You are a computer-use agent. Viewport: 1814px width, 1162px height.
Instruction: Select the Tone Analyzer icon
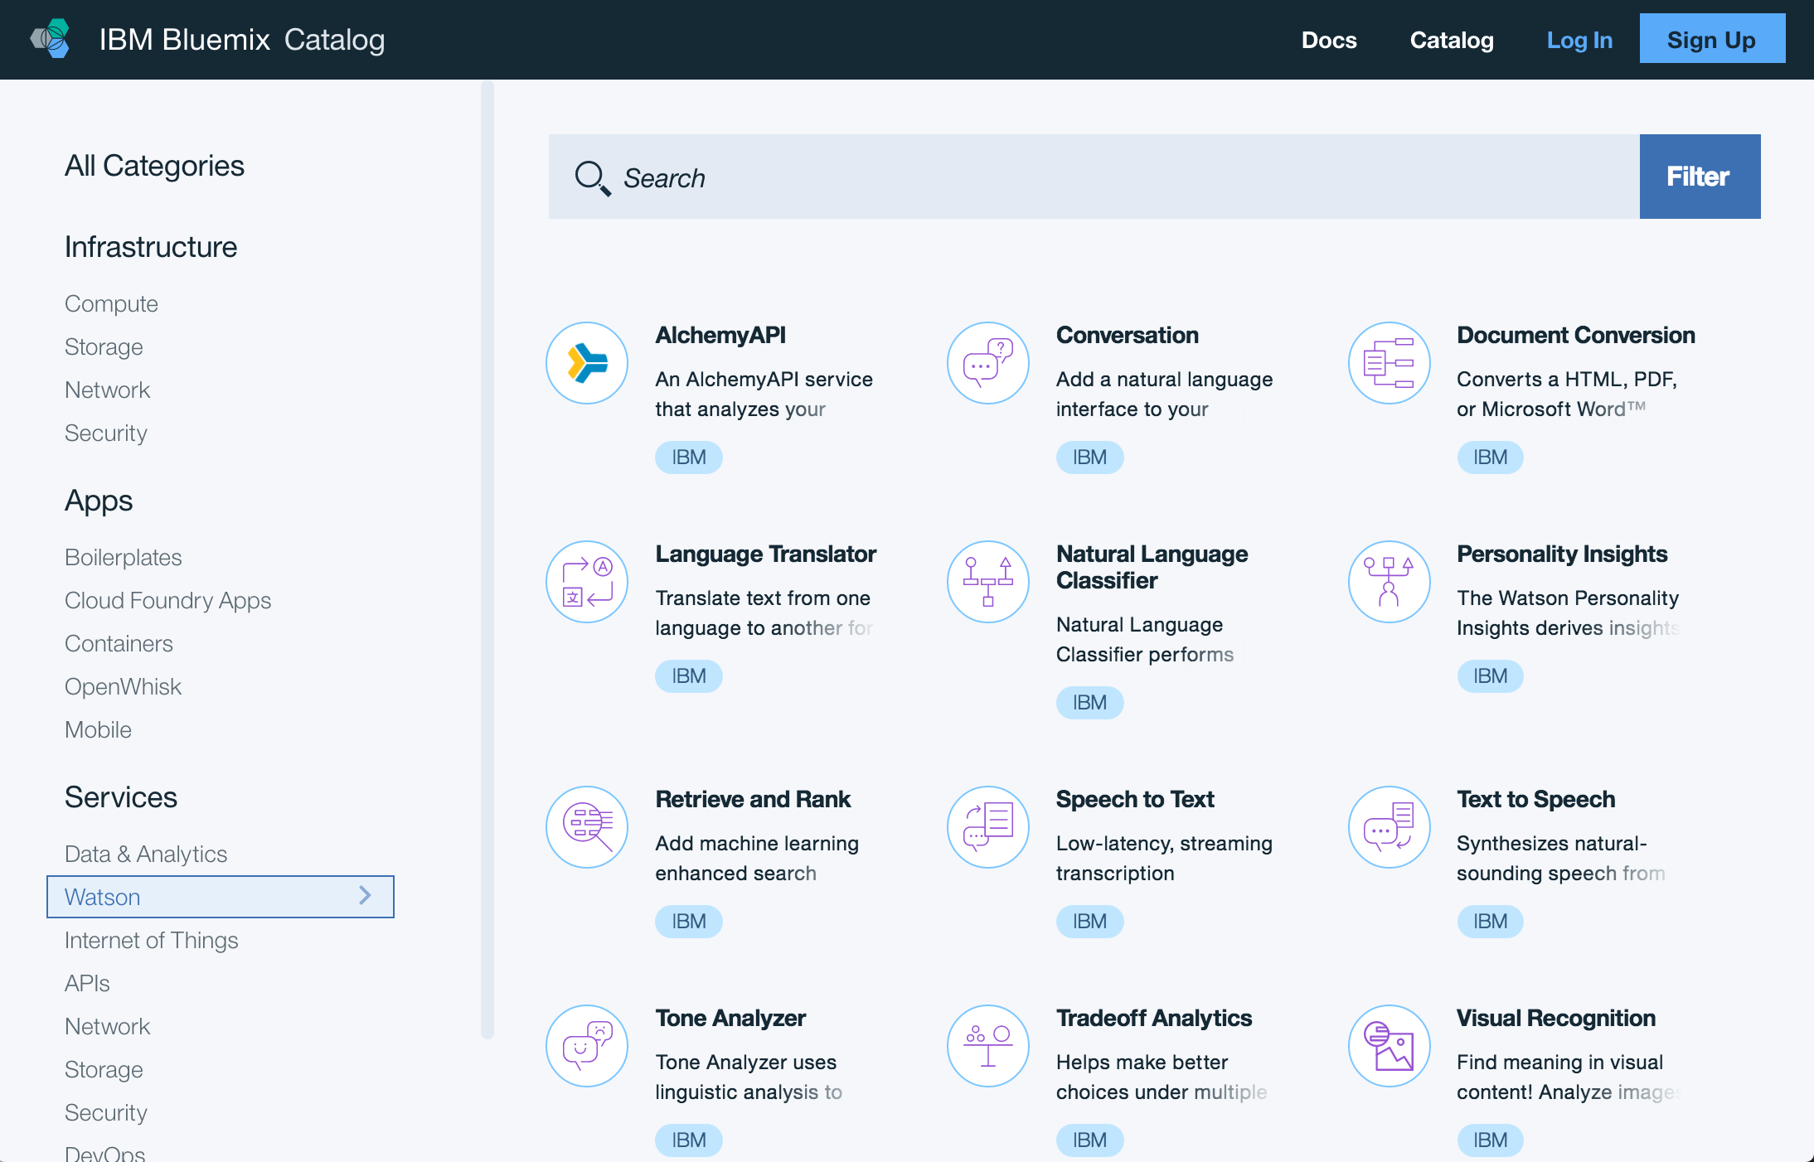coord(587,1046)
